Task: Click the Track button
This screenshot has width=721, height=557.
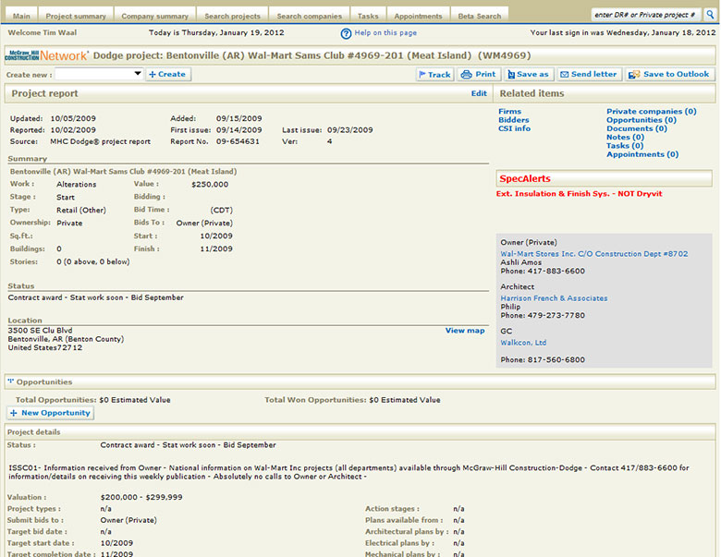Action: tap(435, 75)
